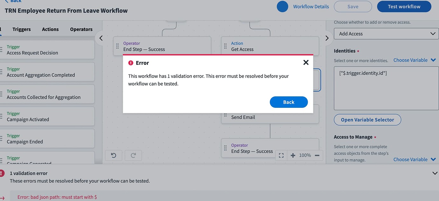This screenshot has height=201, width=439.
Task: Zoom in using the plus icon
Action: (x=293, y=155)
